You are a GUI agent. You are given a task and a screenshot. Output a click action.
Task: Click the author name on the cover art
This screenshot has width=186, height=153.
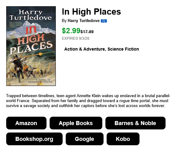(x=31, y=15)
